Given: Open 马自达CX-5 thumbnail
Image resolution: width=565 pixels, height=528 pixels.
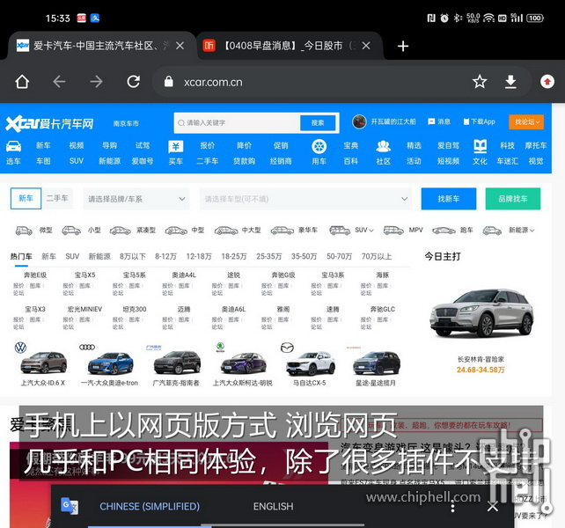Looking at the screenshot, I should (x=310, y=364).
